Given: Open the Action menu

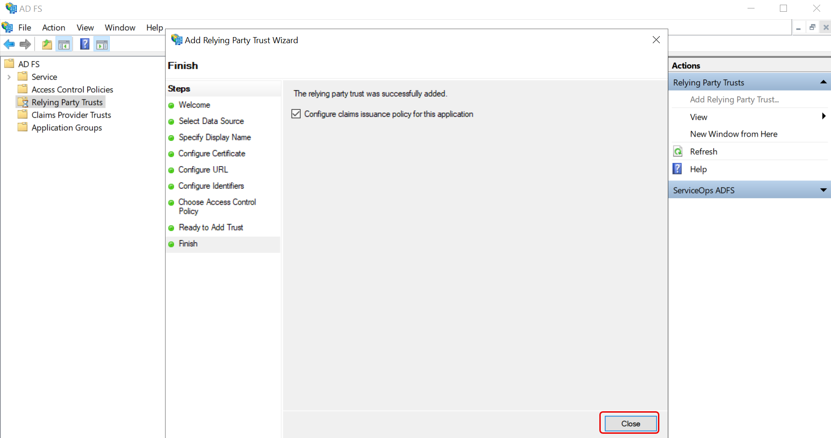Looking at the screenshot, I should [x=53, y=28].
